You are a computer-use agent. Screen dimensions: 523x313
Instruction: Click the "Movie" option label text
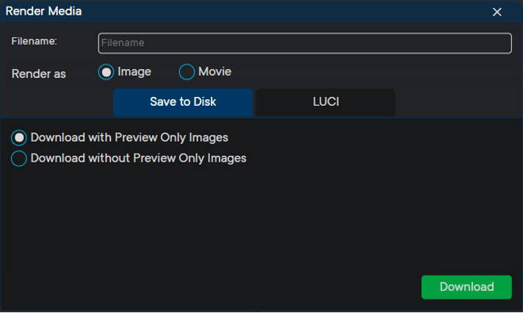point(214,72)
